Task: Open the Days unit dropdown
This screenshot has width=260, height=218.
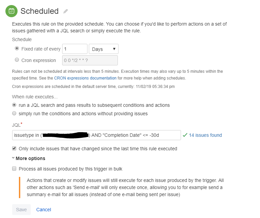Action: (x=104, y=49)
